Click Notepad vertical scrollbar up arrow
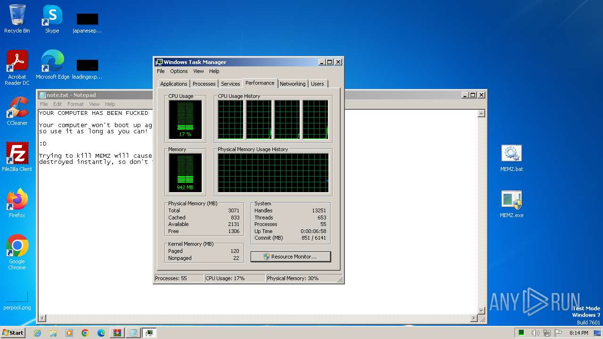 pos(481,113)
